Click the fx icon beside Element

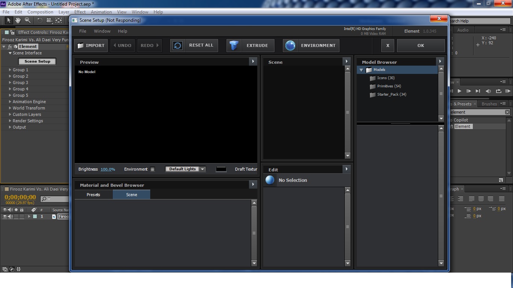click(x=10, y=46)
